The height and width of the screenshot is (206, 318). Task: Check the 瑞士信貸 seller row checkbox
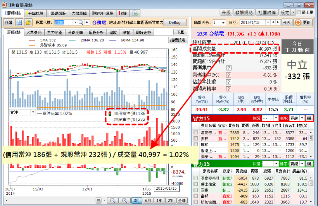196,184
